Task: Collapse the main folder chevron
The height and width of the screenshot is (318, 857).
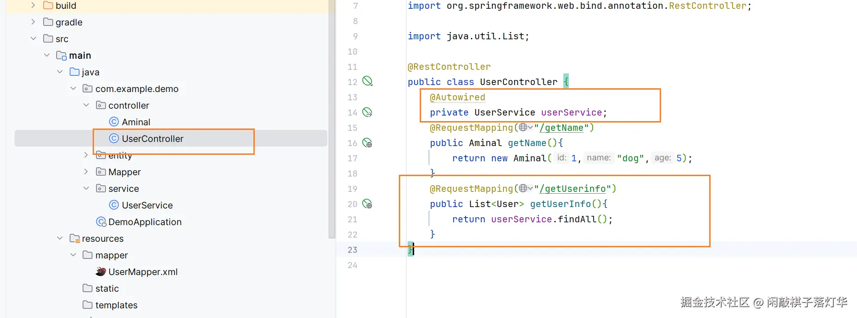Action: point(46,55)
